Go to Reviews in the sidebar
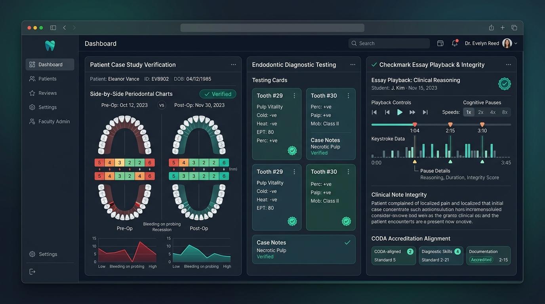Viewport: 545px width, 304px height. (50, 93)
